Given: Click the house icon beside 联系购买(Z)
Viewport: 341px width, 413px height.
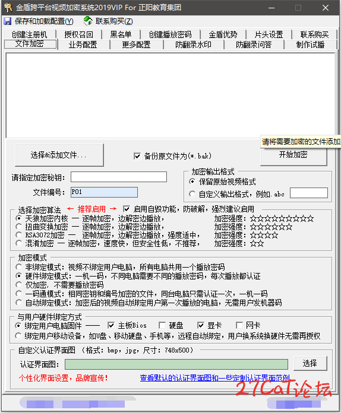Looking at the screenshot, I should click(x=88, y=21).
